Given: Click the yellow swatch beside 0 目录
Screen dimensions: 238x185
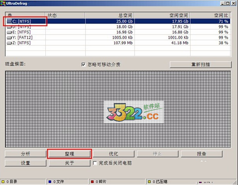Looking at the screenshot, I should coord(3,182).
